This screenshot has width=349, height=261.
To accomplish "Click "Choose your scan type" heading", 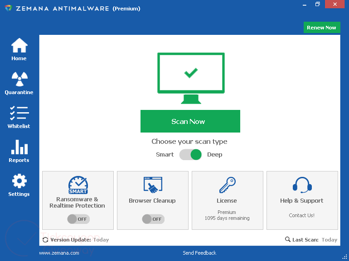I will [x=189, y=142].
